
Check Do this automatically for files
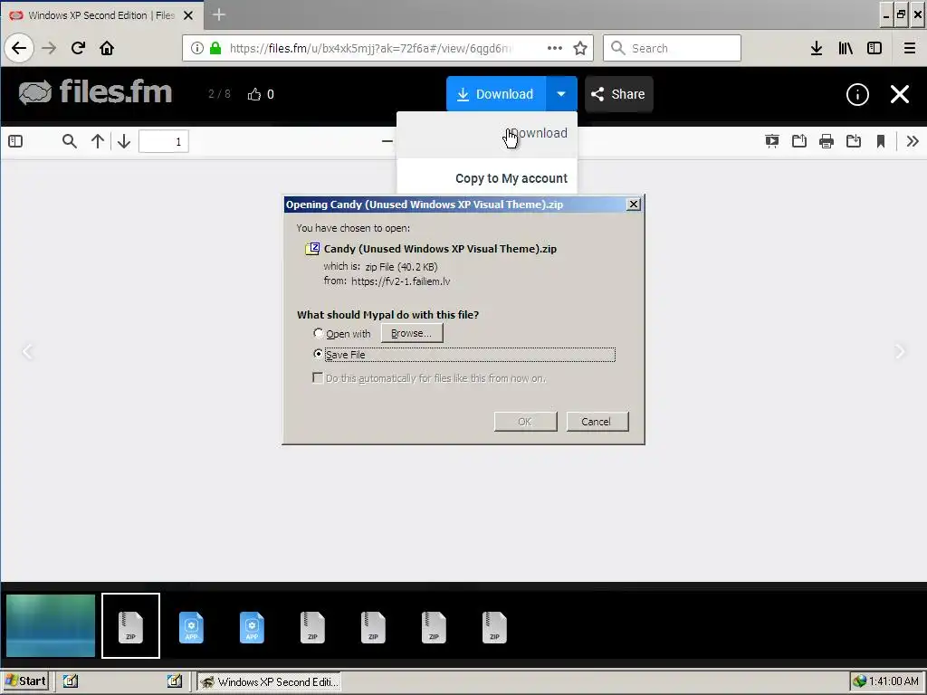[x=318, y=377]
